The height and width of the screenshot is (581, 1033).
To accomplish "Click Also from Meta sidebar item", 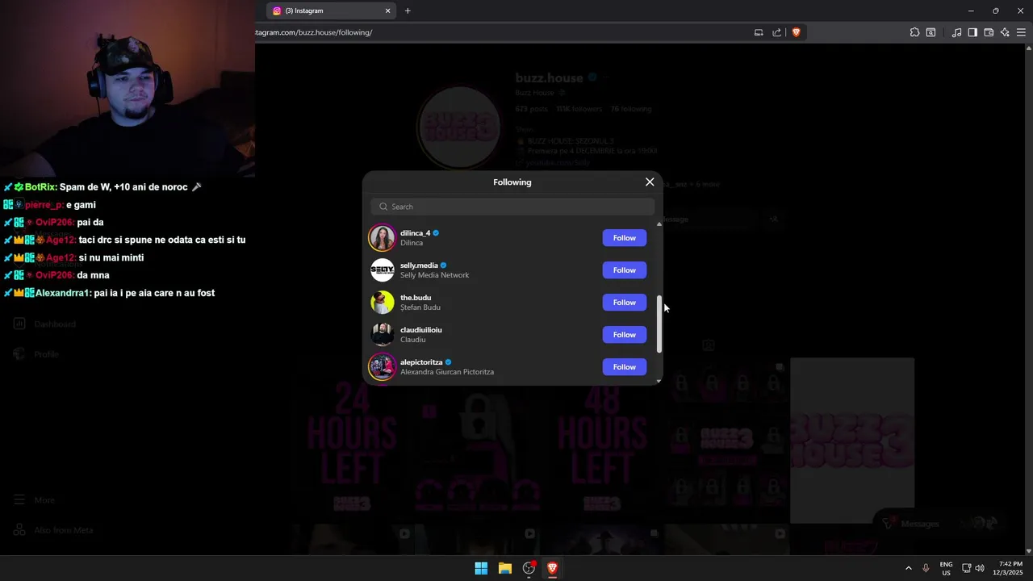I will coord(53,530).
